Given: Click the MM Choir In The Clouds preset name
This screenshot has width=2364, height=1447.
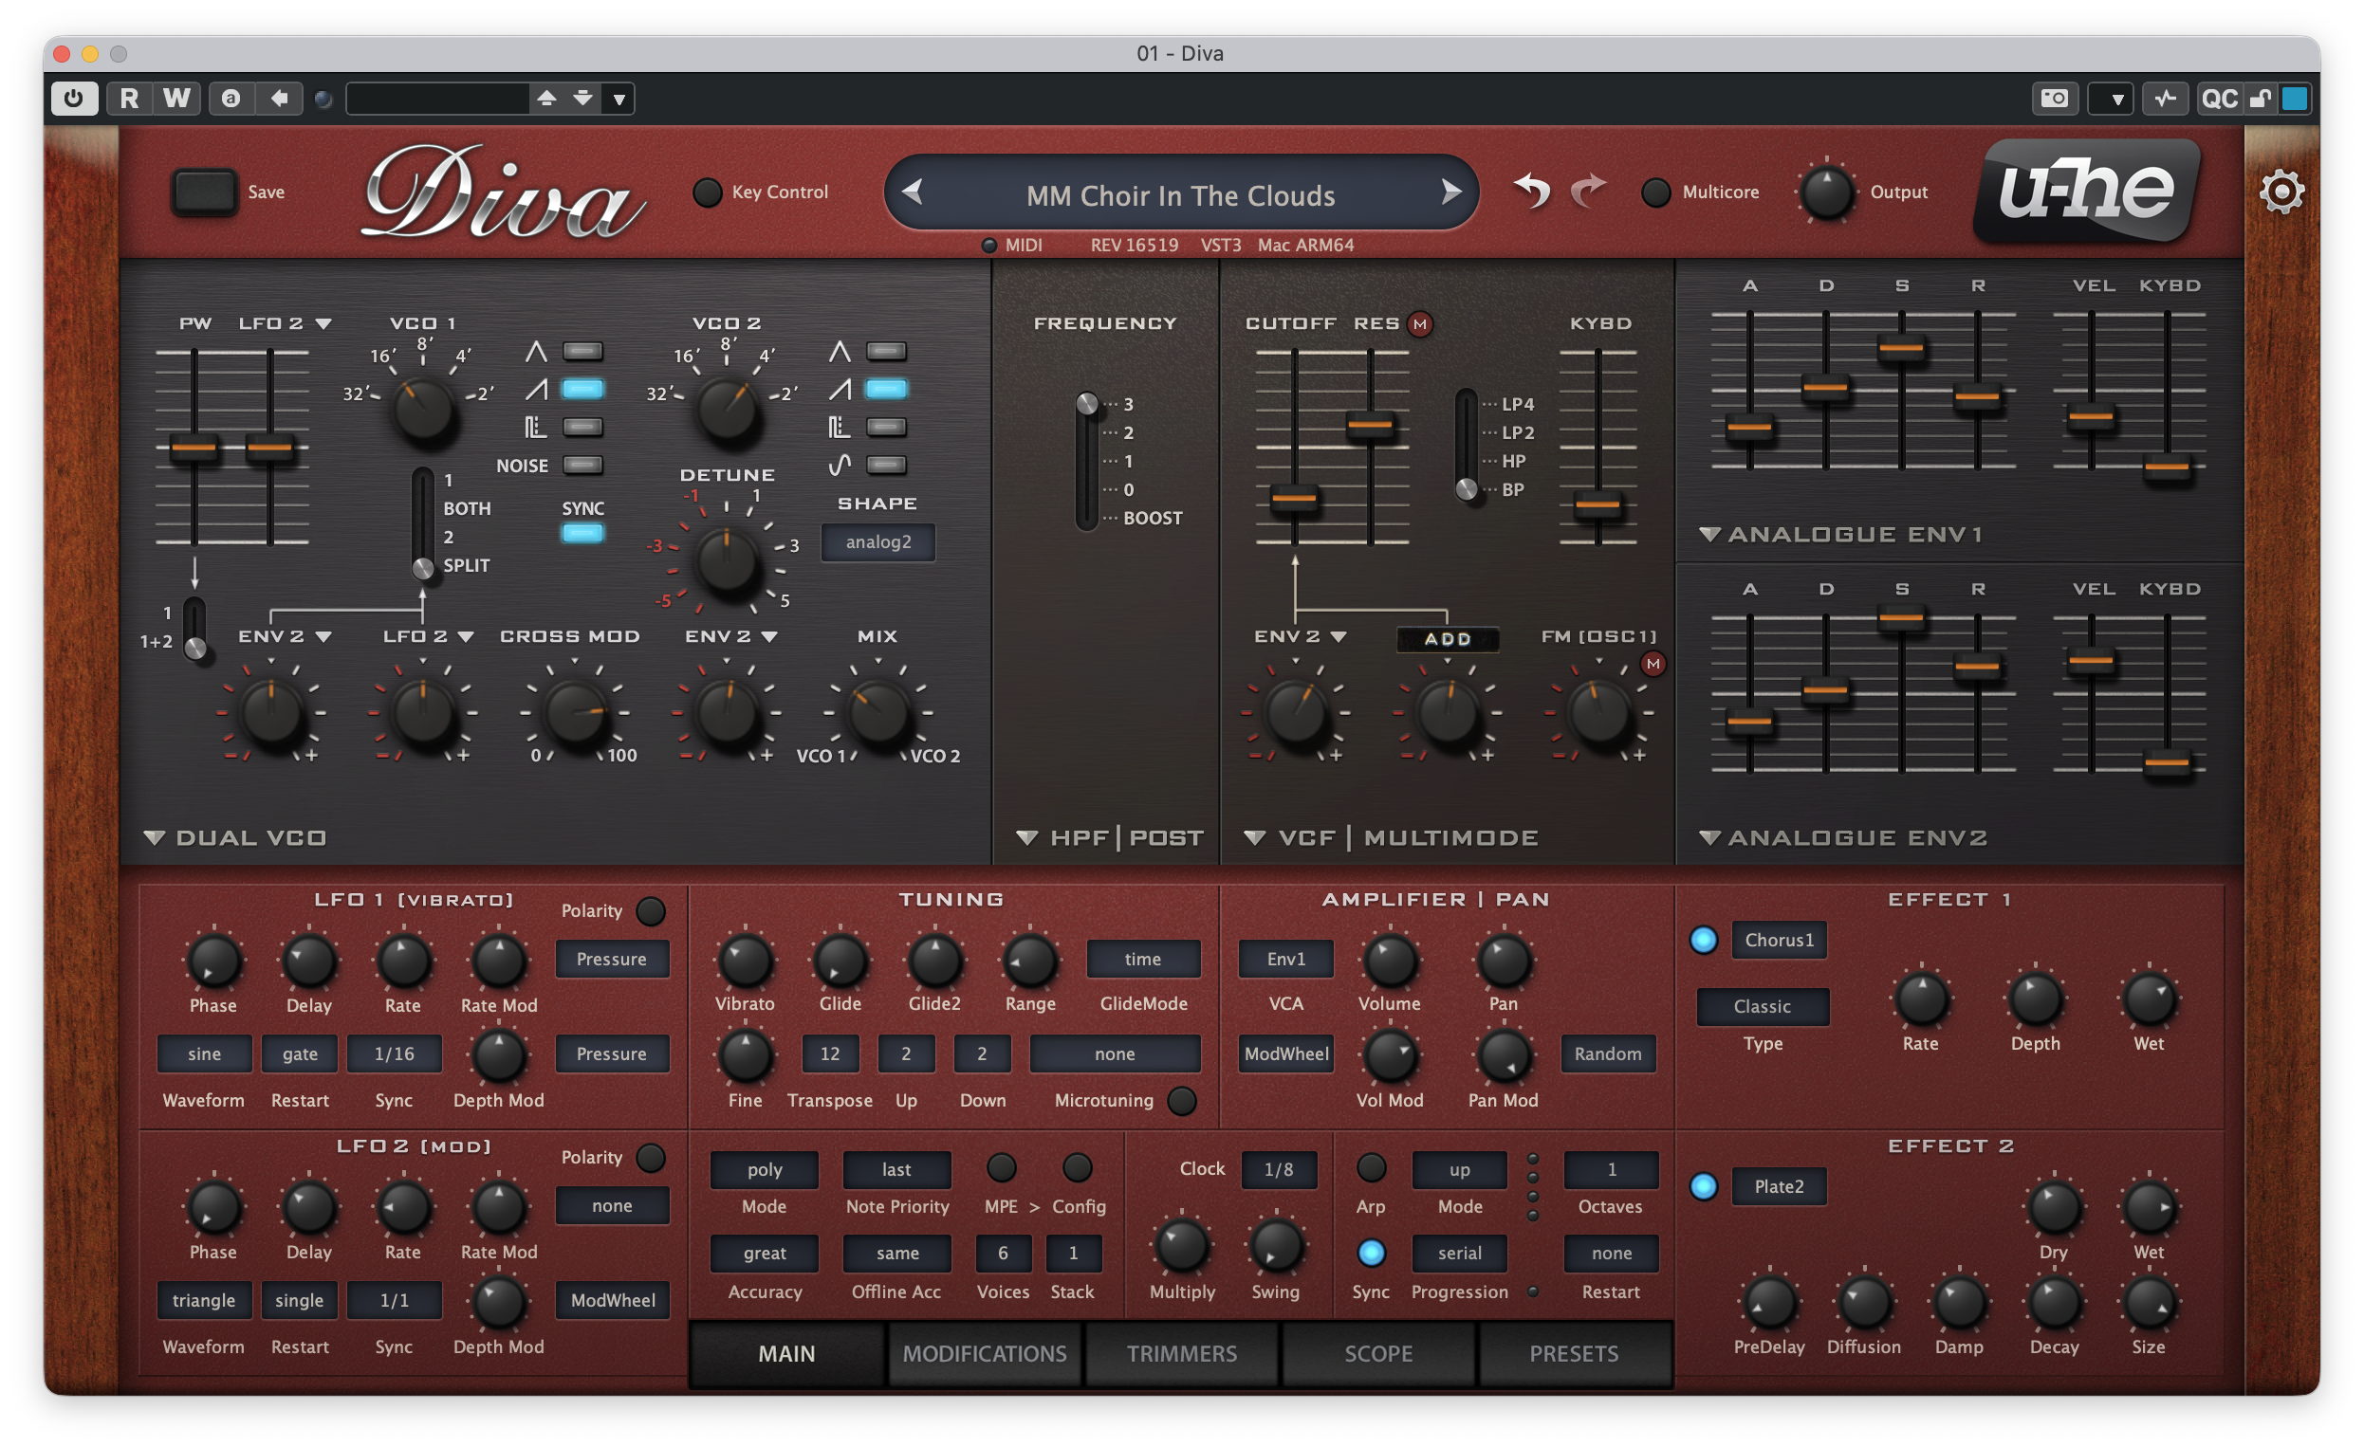Looking at the screenshot, I should pyautogui.click(x=1180, y=195).
